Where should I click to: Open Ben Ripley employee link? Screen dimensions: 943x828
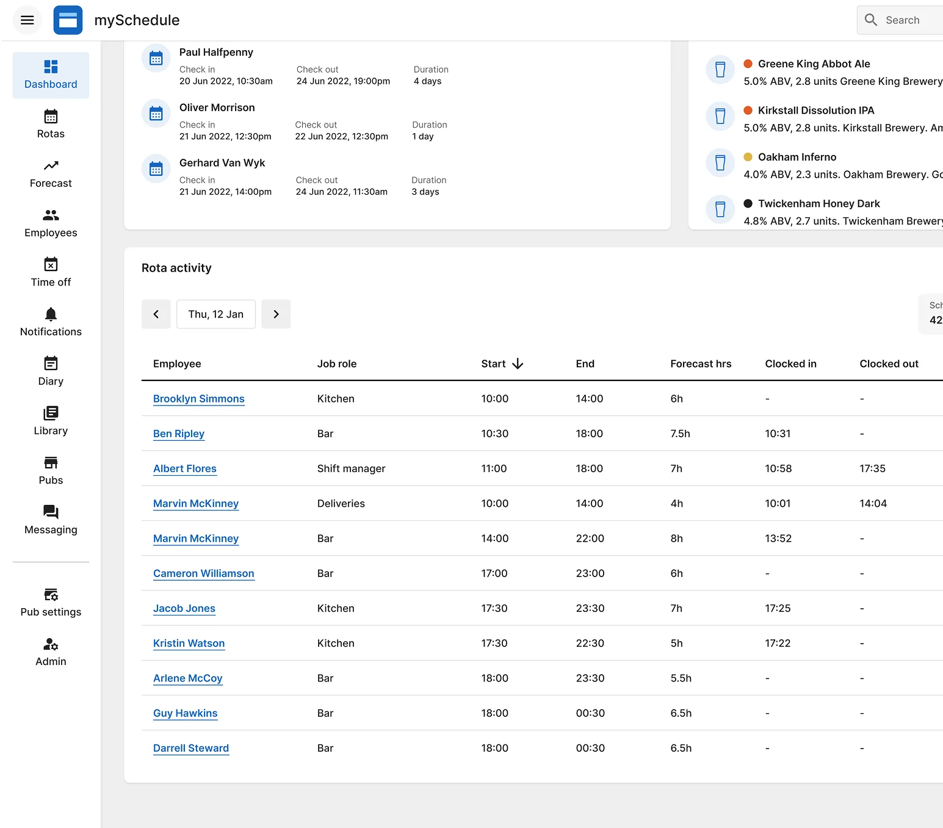click(x=179, y=434)
